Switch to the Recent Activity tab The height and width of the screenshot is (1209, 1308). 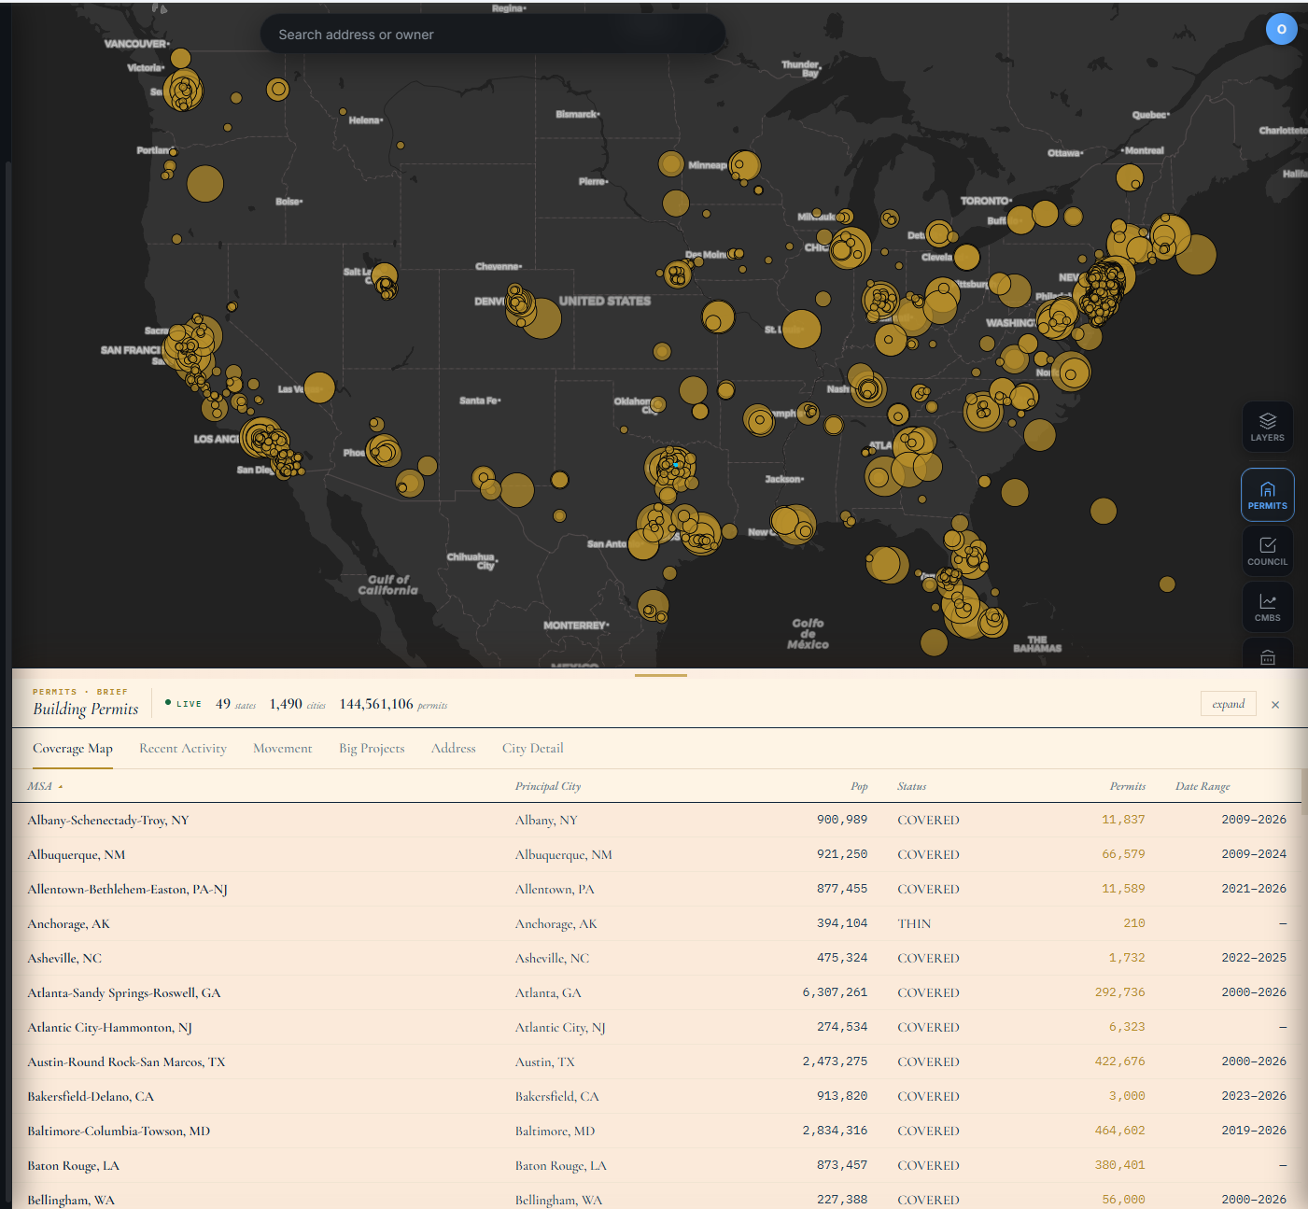click(183, 749)
